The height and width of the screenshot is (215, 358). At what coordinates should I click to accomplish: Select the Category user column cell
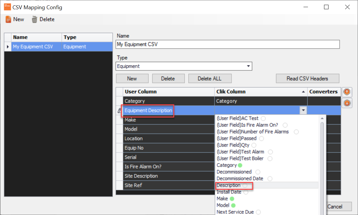[169, 101]
